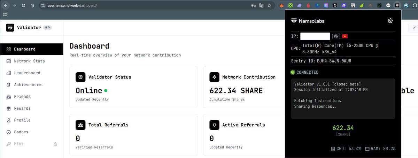
Task: Click the Network Stats server icon
Action: tap(9, 61)
